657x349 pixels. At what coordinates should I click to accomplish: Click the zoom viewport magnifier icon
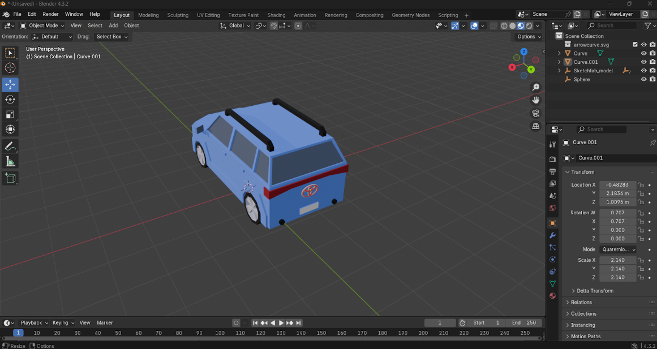point(535,87)
